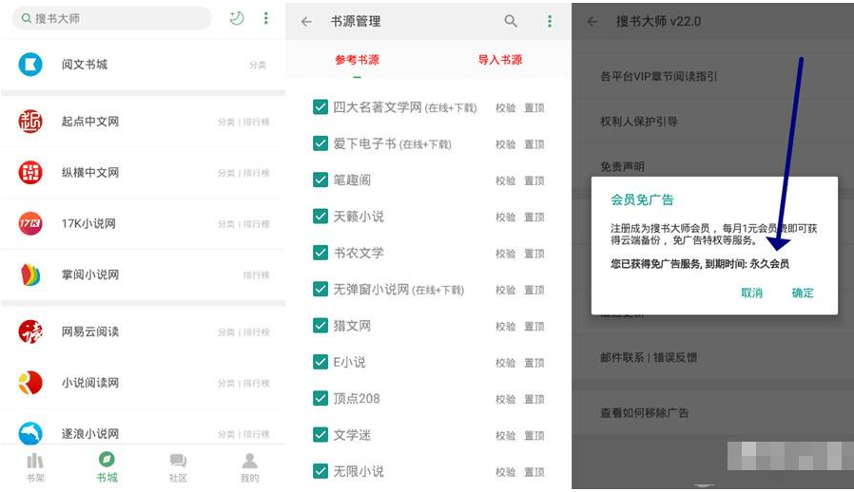Click 校验 for 四大名著文学网
This screenshot has height=492, width=854.
pos(505,107)
